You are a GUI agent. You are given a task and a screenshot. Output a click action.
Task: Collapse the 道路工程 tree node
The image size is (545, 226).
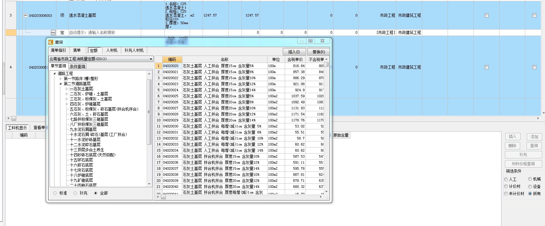[x=55, y=73]
